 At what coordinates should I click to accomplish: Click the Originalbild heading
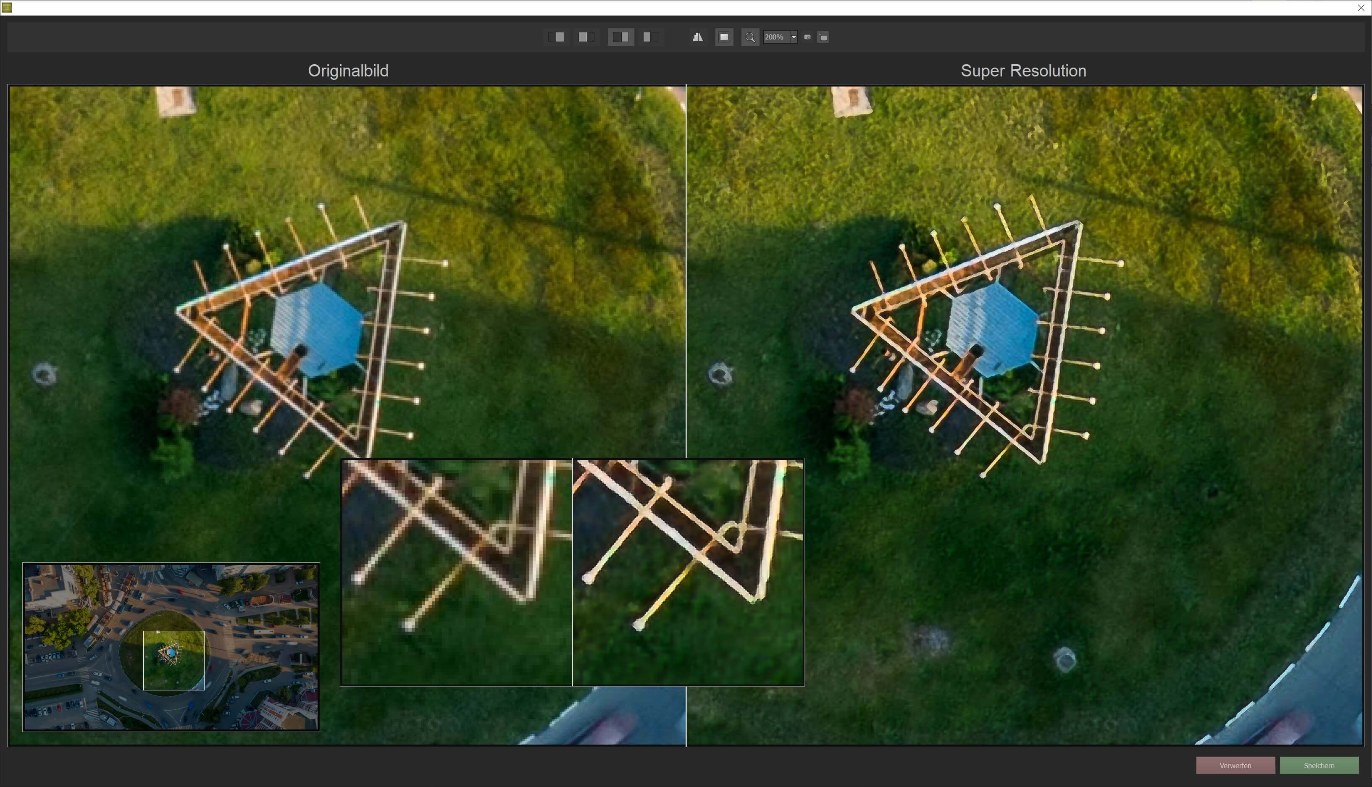pos(348,71)
